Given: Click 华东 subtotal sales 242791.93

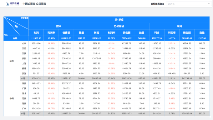Looking at the screenshot, I should tap(187, 78).
